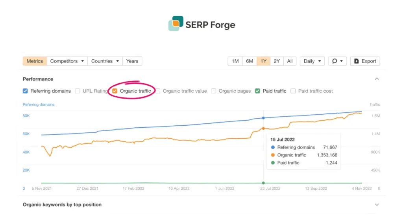This screenshot has height=220, width=403.
Task: Click the '17 Feb 2022' axis date
Action: tap(133, 189)
